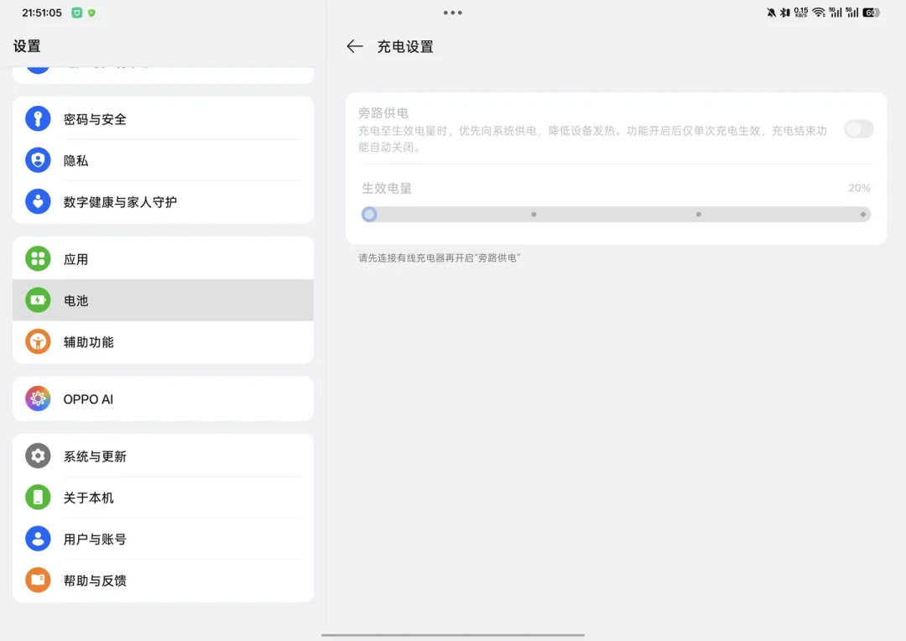Tap the bottom navigation gesture bar
The height and width of the screenshot is (641, 906).
point(453,634)
